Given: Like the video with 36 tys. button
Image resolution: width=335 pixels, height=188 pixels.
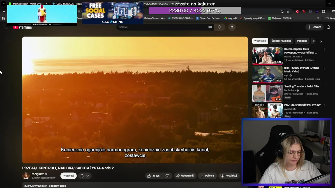Looking at the screenshot, I should [154, 176].
